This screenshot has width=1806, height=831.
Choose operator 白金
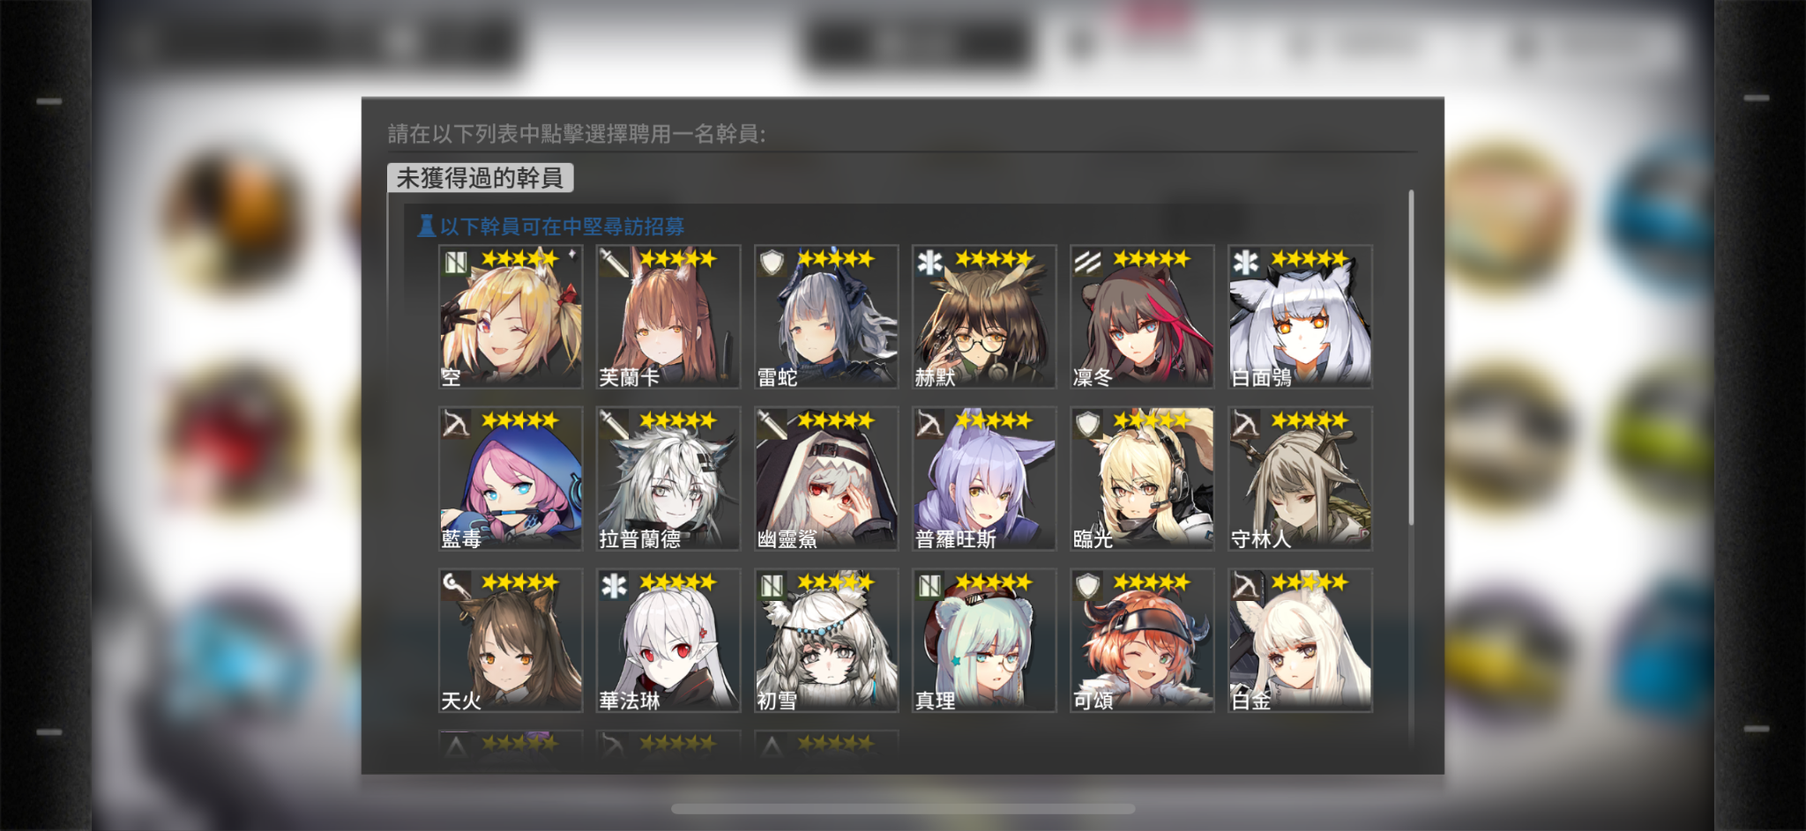coord(1301,641)
